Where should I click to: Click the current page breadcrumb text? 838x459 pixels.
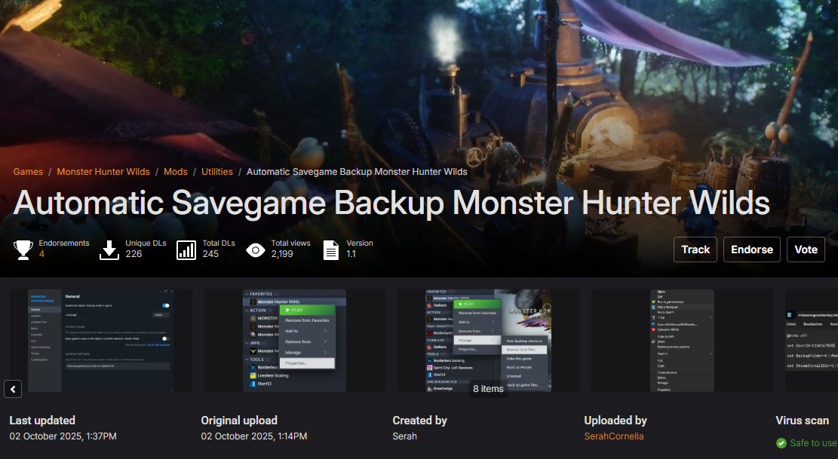(357, 171)
